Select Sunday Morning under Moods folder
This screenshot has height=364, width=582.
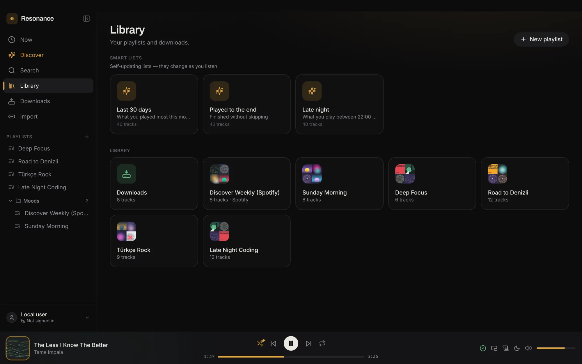click(52, 226)
